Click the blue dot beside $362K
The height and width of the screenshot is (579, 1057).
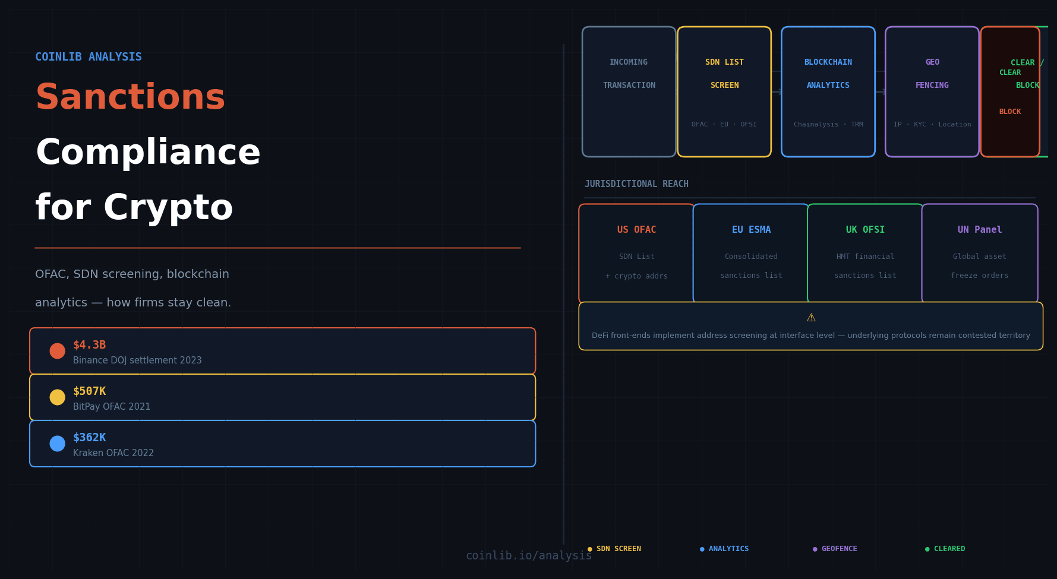pyautogui.click(x=57, y=444)
